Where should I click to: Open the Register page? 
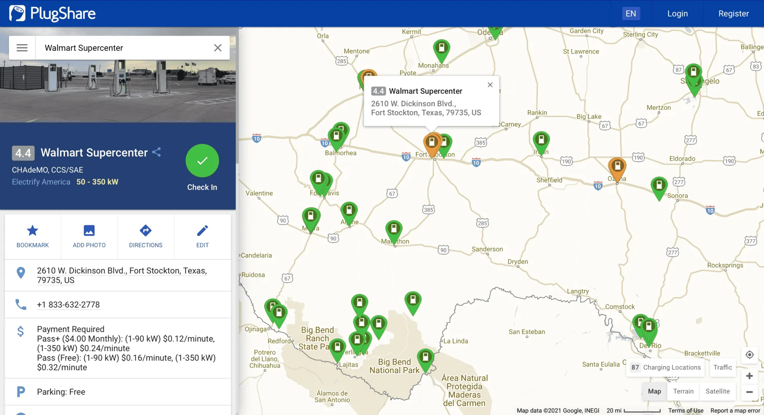(x=733, y=14)
